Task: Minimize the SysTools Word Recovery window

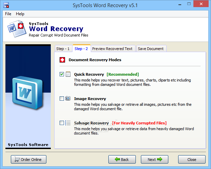Action: (180, 4)
